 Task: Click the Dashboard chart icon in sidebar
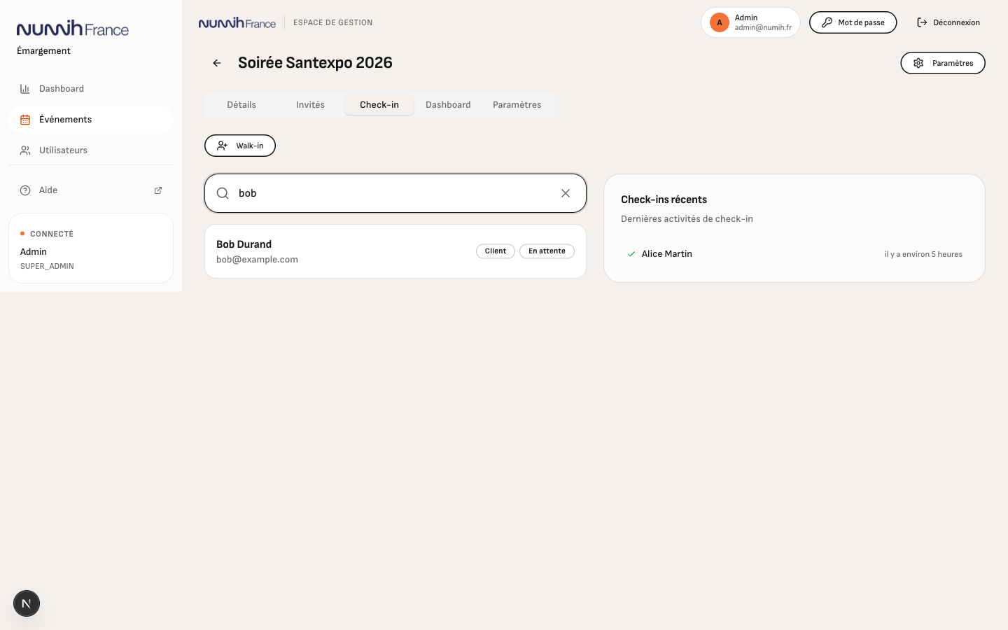[25, 89]
